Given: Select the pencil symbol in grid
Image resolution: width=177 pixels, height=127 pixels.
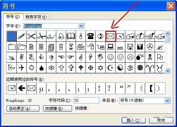Looking at the screenshot, I should [22, 36].
